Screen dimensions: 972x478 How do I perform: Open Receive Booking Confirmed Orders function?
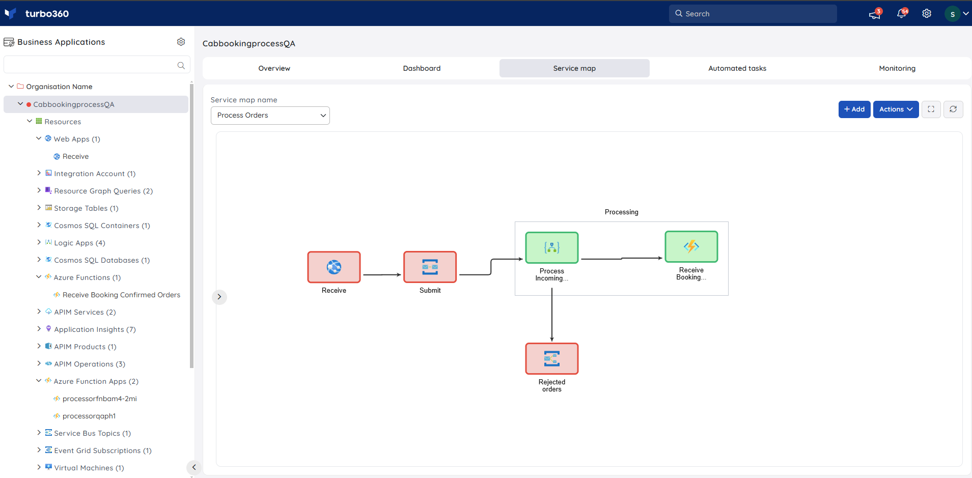[x=121, y=295]
